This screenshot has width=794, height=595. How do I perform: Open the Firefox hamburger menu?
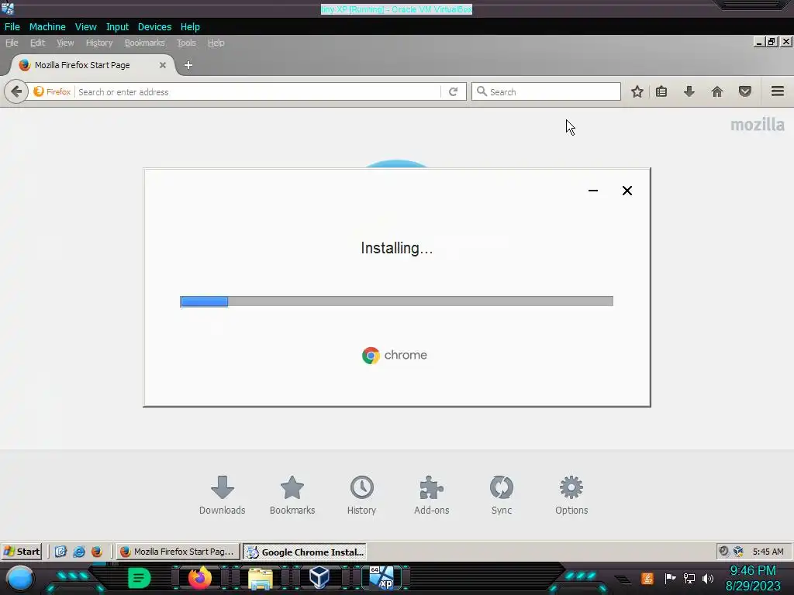[778, 91]
